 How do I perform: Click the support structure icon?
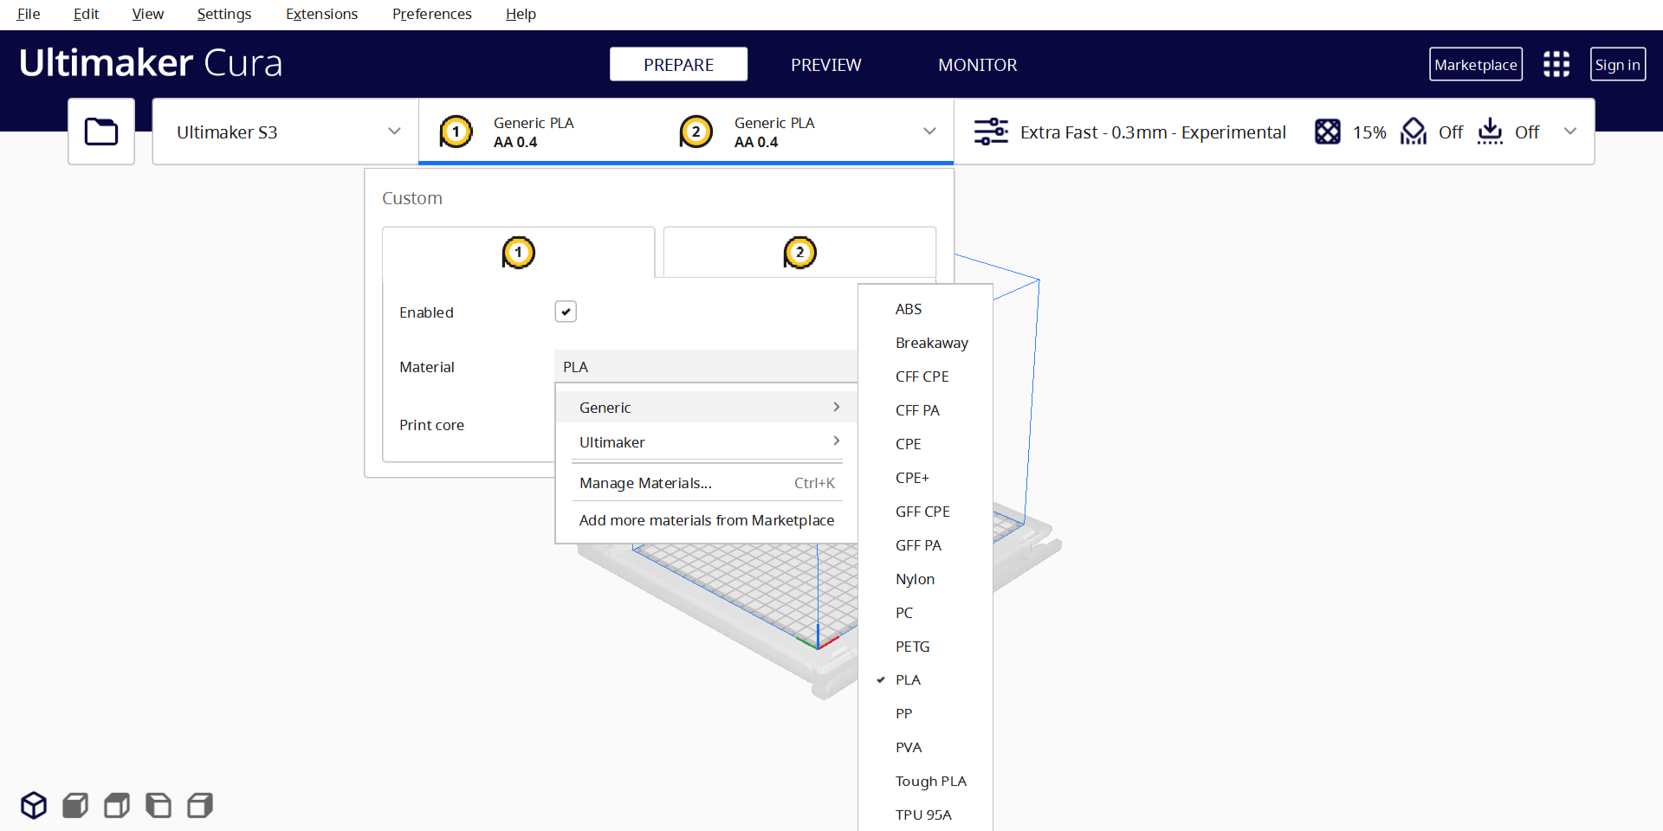pos(1413,132)
